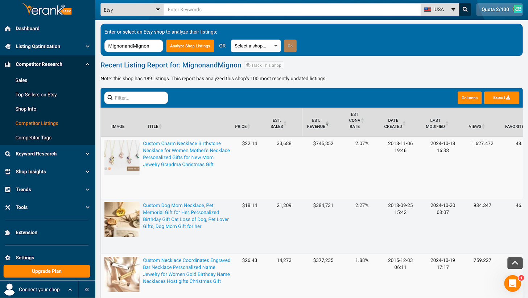
Task: Click the engraved bar necklace thumbnail
Action: click(x=122, y=274)
